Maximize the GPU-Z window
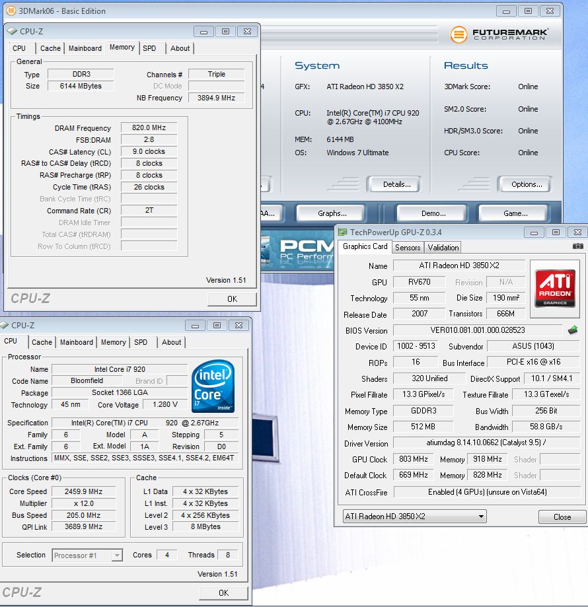 click(x=556, y=232)
